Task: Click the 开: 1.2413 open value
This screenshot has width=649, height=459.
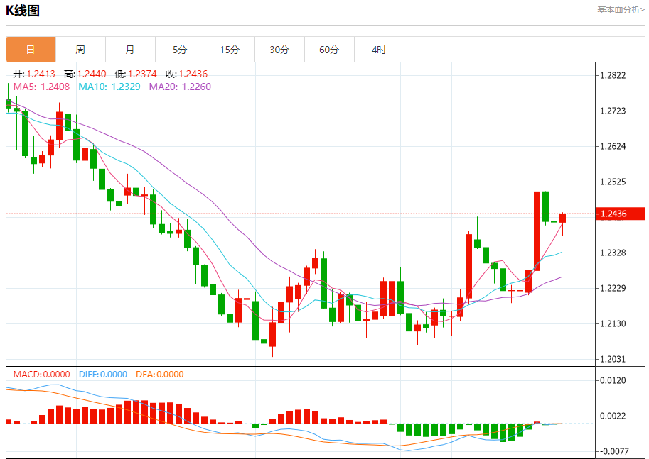Action: pyautogui.click(x=34, y=74)
